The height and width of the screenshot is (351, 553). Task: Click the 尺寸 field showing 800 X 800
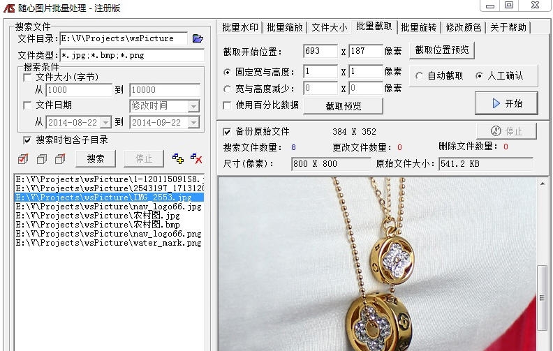click(x=331, y=164)
